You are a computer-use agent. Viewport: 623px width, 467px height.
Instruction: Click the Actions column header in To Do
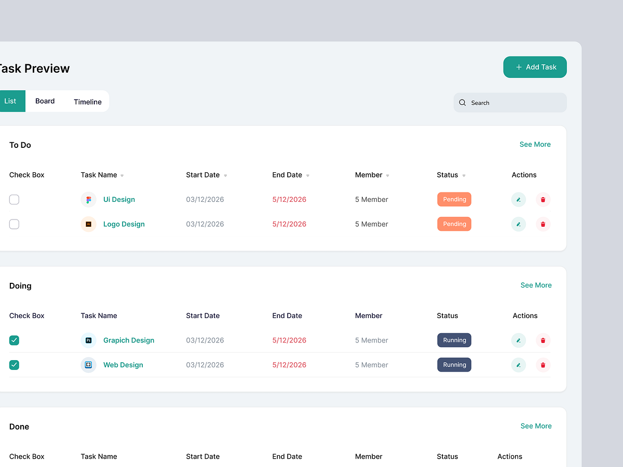524,175
